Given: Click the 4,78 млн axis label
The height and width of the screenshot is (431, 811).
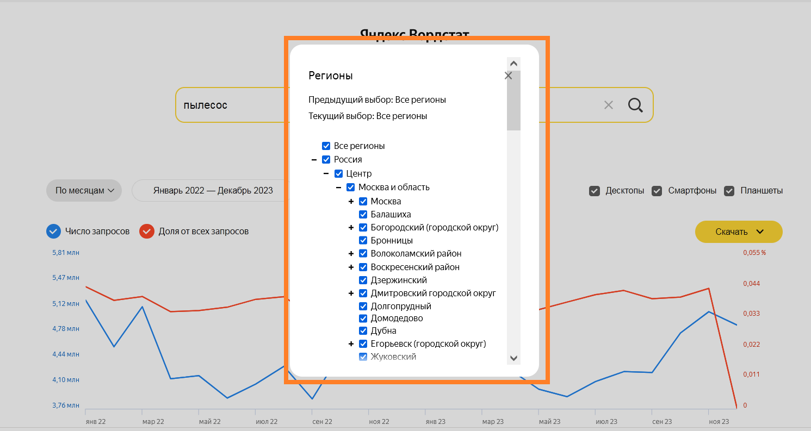Looking at the screenshot, I should coord(66,329).
